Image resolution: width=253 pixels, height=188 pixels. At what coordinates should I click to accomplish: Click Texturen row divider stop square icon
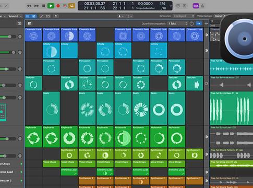pos(207,84)
